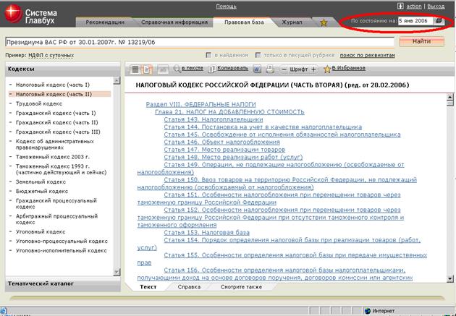Image resolution: width=456 pixels, height=316 pixels.
Task: Select Уголовно-исполнительный кодекс
Action: point(61,250)
